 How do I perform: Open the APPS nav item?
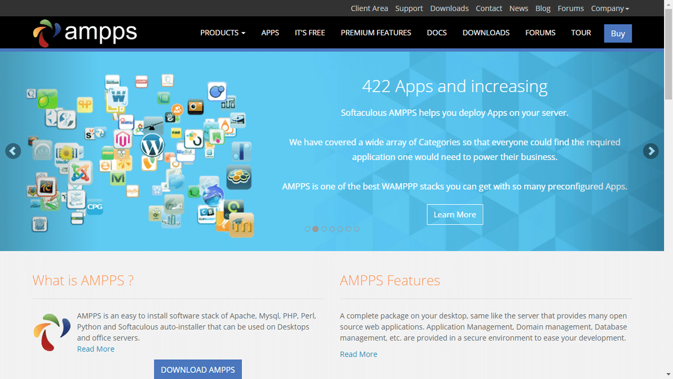pos(270,33)
